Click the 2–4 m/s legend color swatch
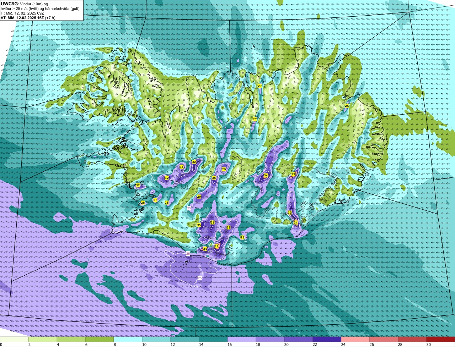The height and width of the screenshot is (347, 455). pos(43,340)
